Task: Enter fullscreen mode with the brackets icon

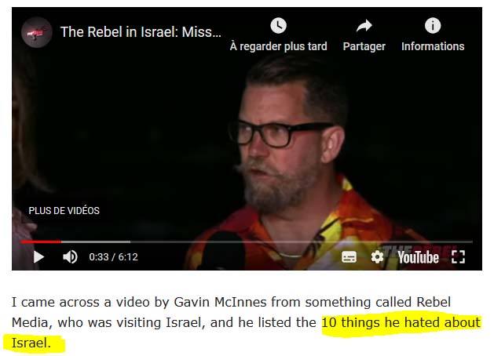Action: [x=458, y=257]
